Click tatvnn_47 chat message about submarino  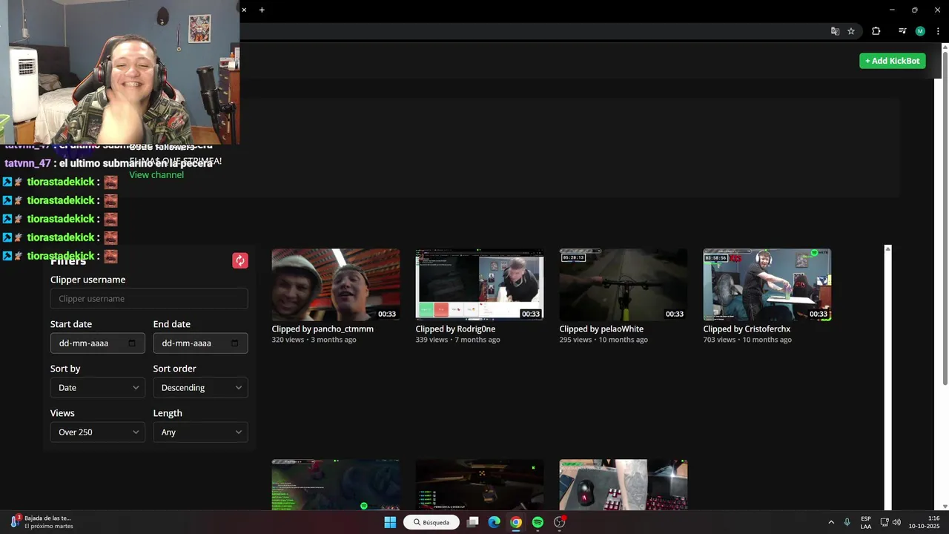108,163
